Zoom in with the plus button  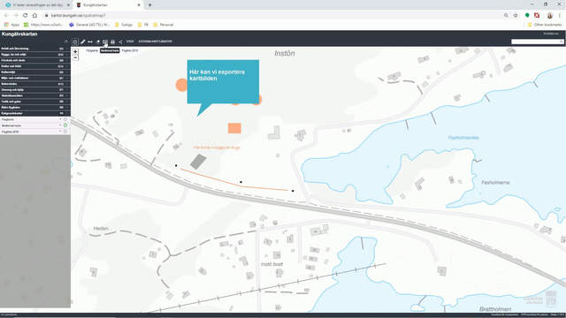(x=75, y=51)
